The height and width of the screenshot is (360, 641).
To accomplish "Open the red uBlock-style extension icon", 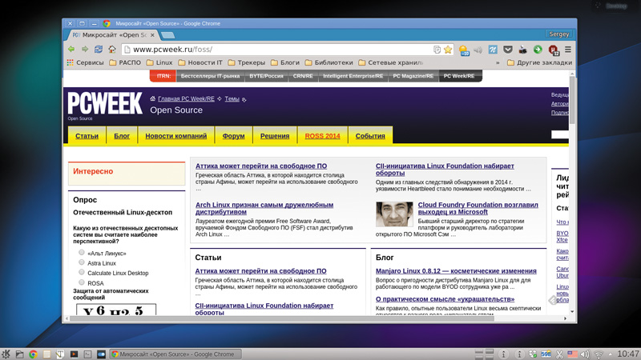I will coord(553,50).
